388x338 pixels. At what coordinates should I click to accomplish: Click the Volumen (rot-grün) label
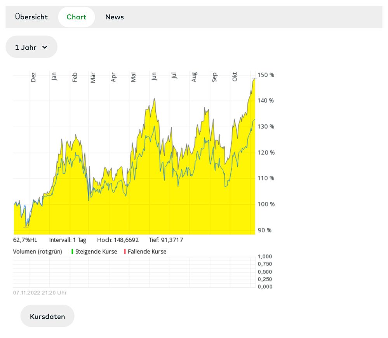click(x=38, y=251)
